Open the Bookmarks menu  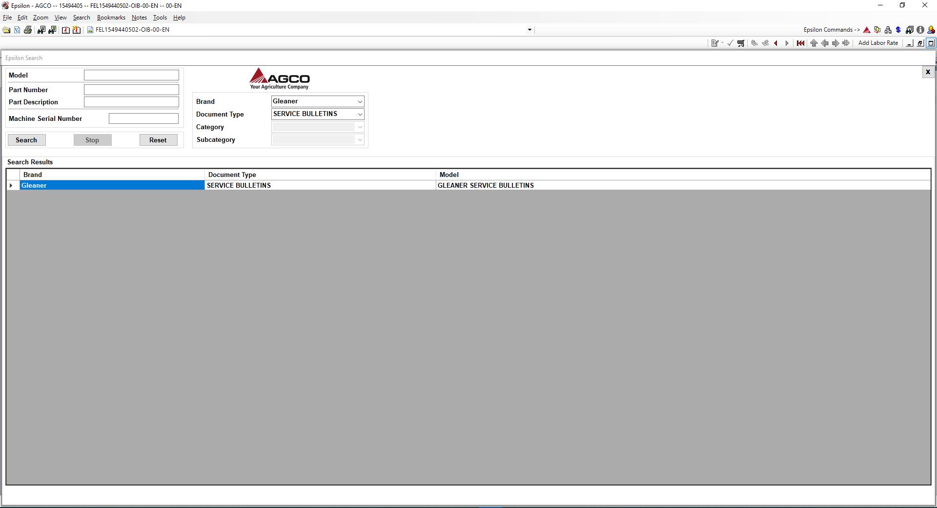[111, 18]
